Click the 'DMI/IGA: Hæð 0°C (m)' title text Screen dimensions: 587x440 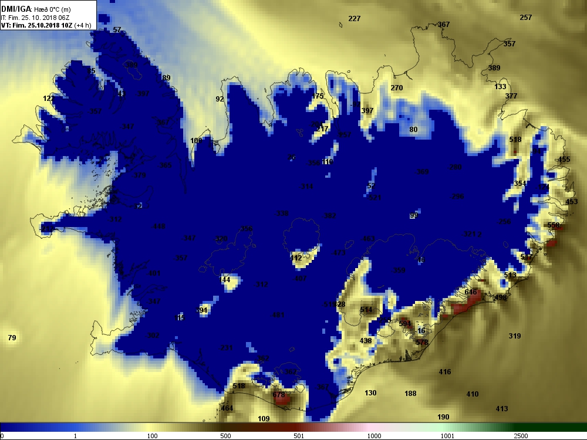(x=36, y=9)
